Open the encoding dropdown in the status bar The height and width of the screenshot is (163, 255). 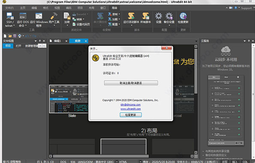117,162
